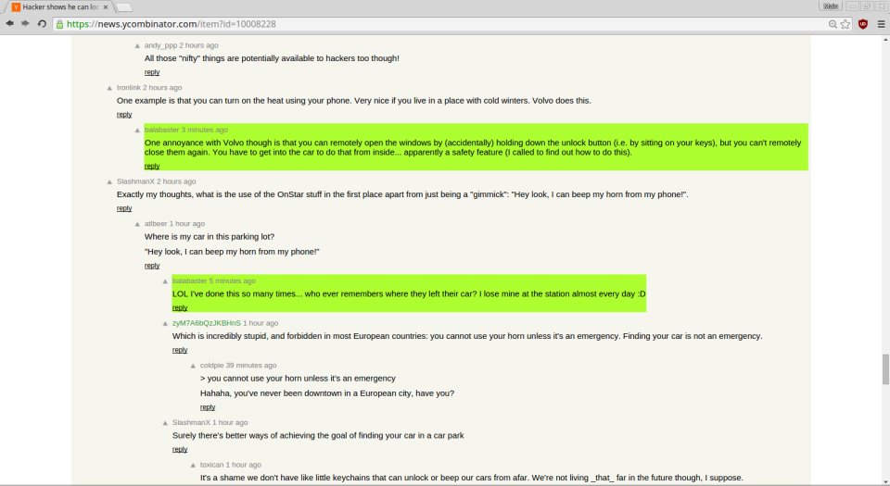Upvote SlashmanX's 1 hour ago comment
Viewport: 890px width, 486px height.
[x=165, y=423]
